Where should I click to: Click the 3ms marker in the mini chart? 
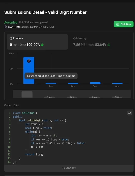94,97
